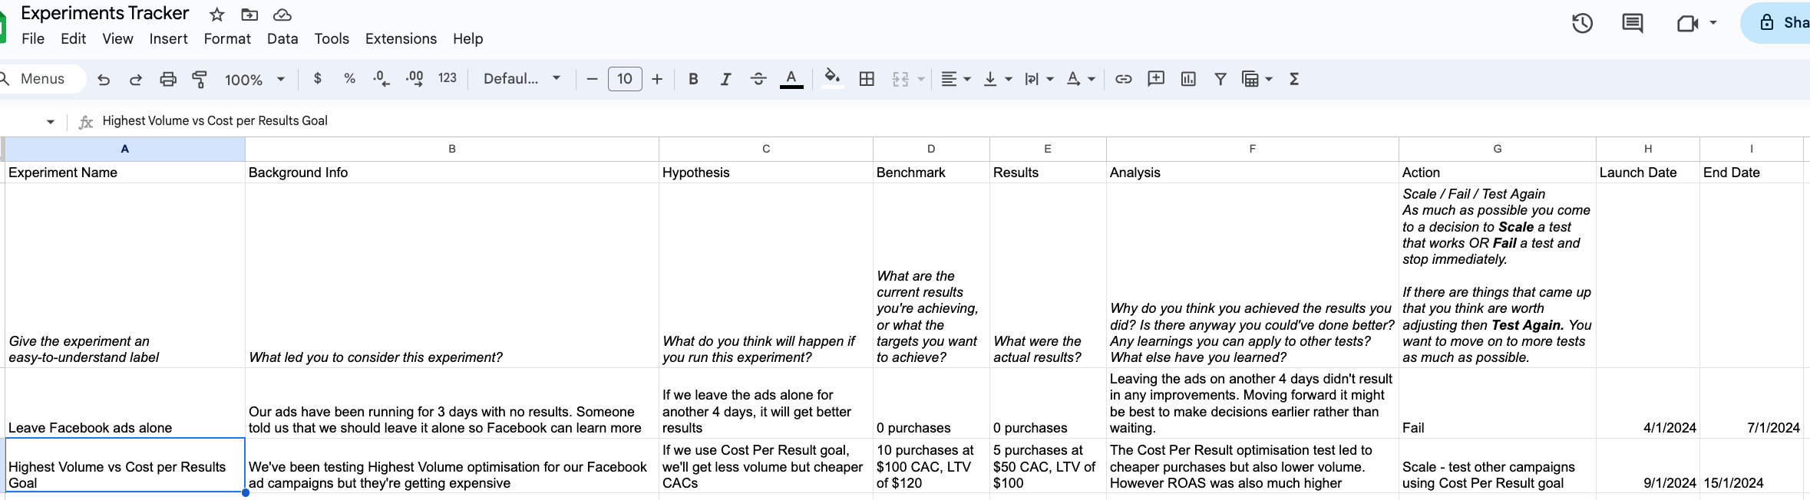Open the borders tool

(x=867, y=78)
